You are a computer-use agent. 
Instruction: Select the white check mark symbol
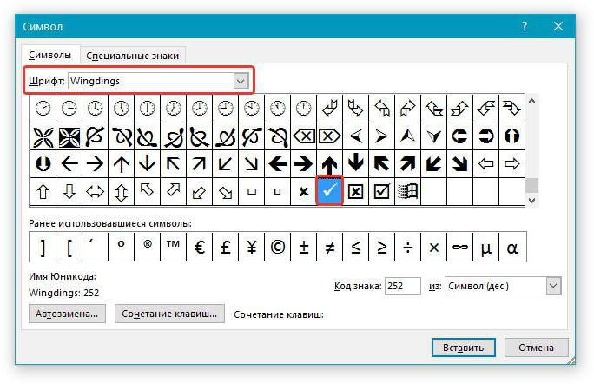coord(329,191)
